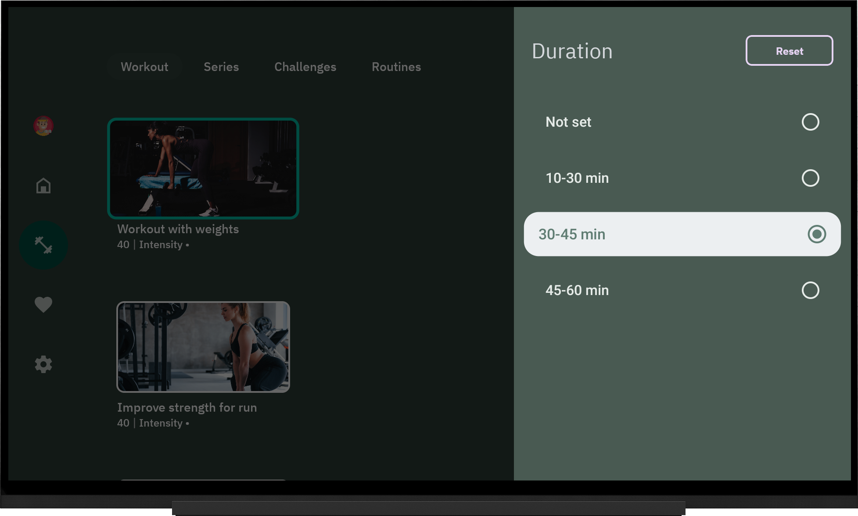Switch to the Workout tab
858x516 pixels.
point(144,67)
